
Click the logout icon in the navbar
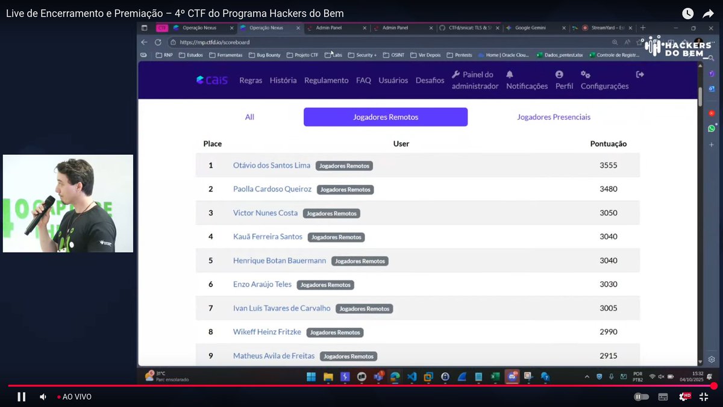point(640,73)
